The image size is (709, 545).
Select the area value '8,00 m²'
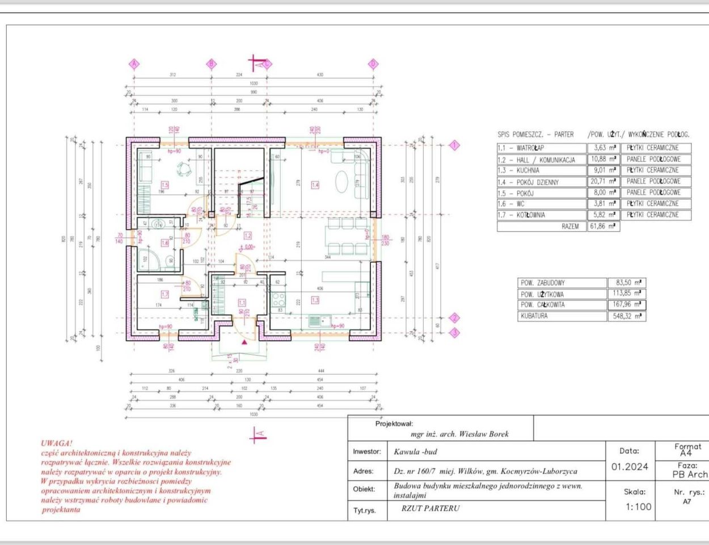click(x=604, y=193)
